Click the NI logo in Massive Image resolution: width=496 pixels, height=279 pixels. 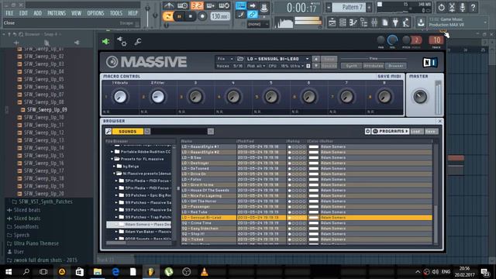tap(430, 62)
